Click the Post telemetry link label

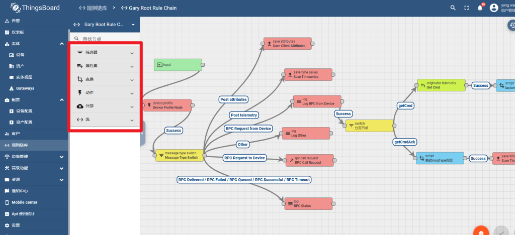pyautogui.click(x=244, y=115)
